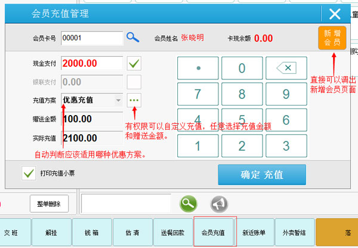Toggle the 现金支付 checkbox

(134, 63)
